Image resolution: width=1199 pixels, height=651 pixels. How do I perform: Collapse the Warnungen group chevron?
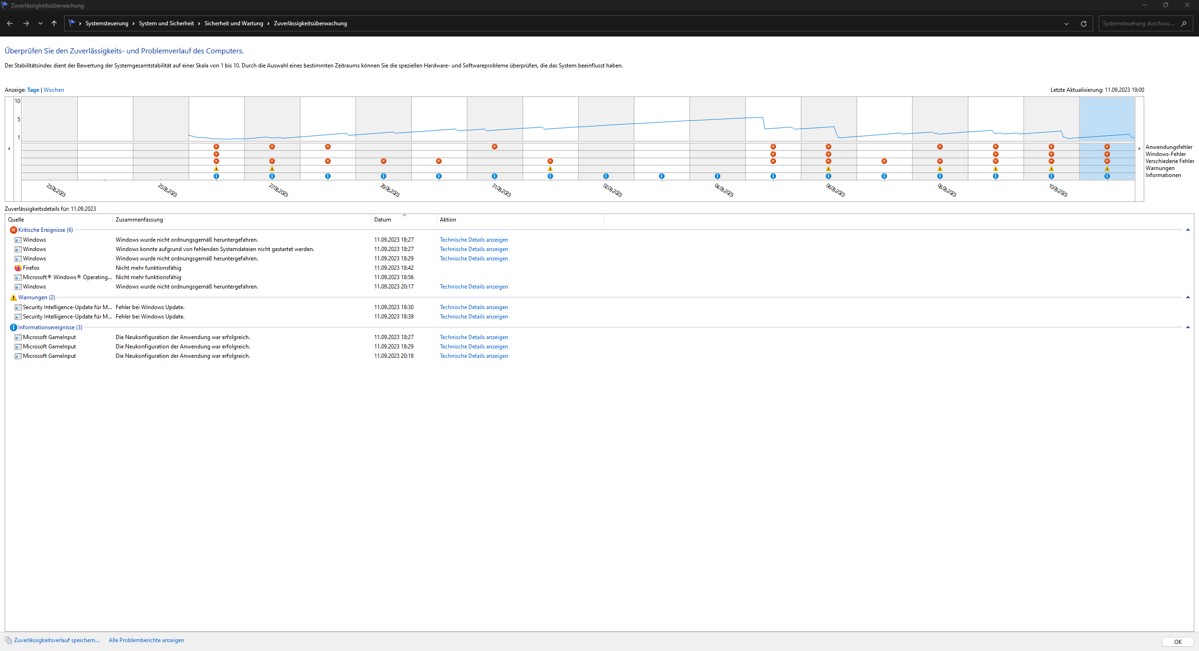point(1188,297)
